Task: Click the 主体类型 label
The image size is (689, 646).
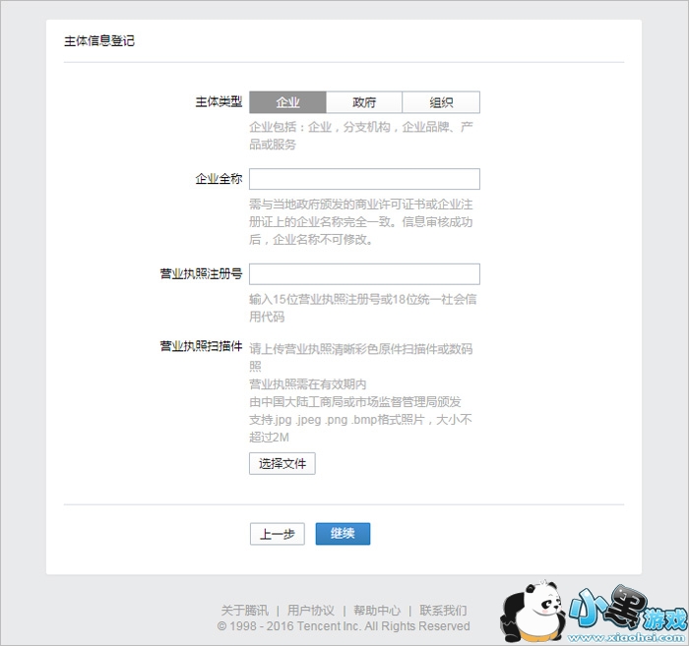Action: click(x=219, y=102)
